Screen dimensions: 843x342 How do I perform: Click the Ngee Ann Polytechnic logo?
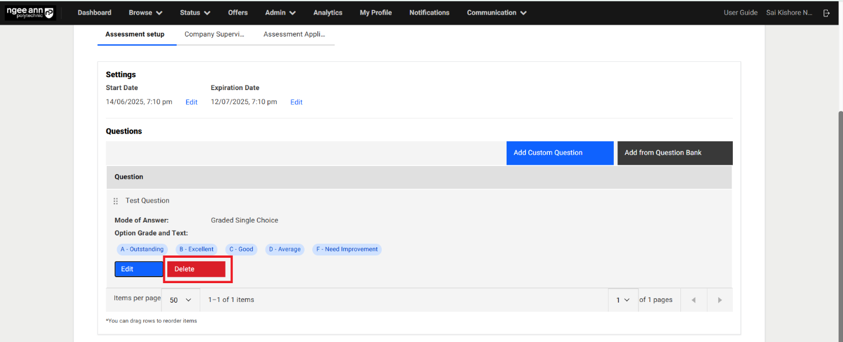30,13
